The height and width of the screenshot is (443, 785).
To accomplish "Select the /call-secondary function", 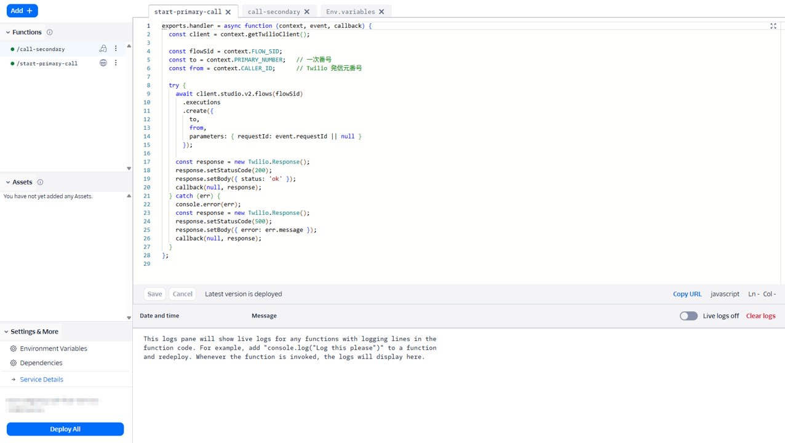I will (41, 49).
